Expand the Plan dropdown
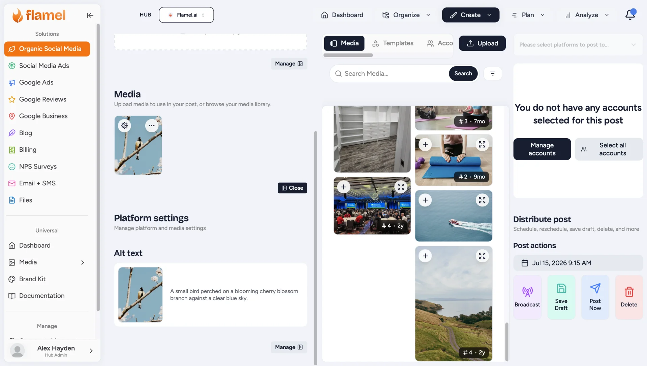This screenshot has height=366, width=647. pos(528,15)
